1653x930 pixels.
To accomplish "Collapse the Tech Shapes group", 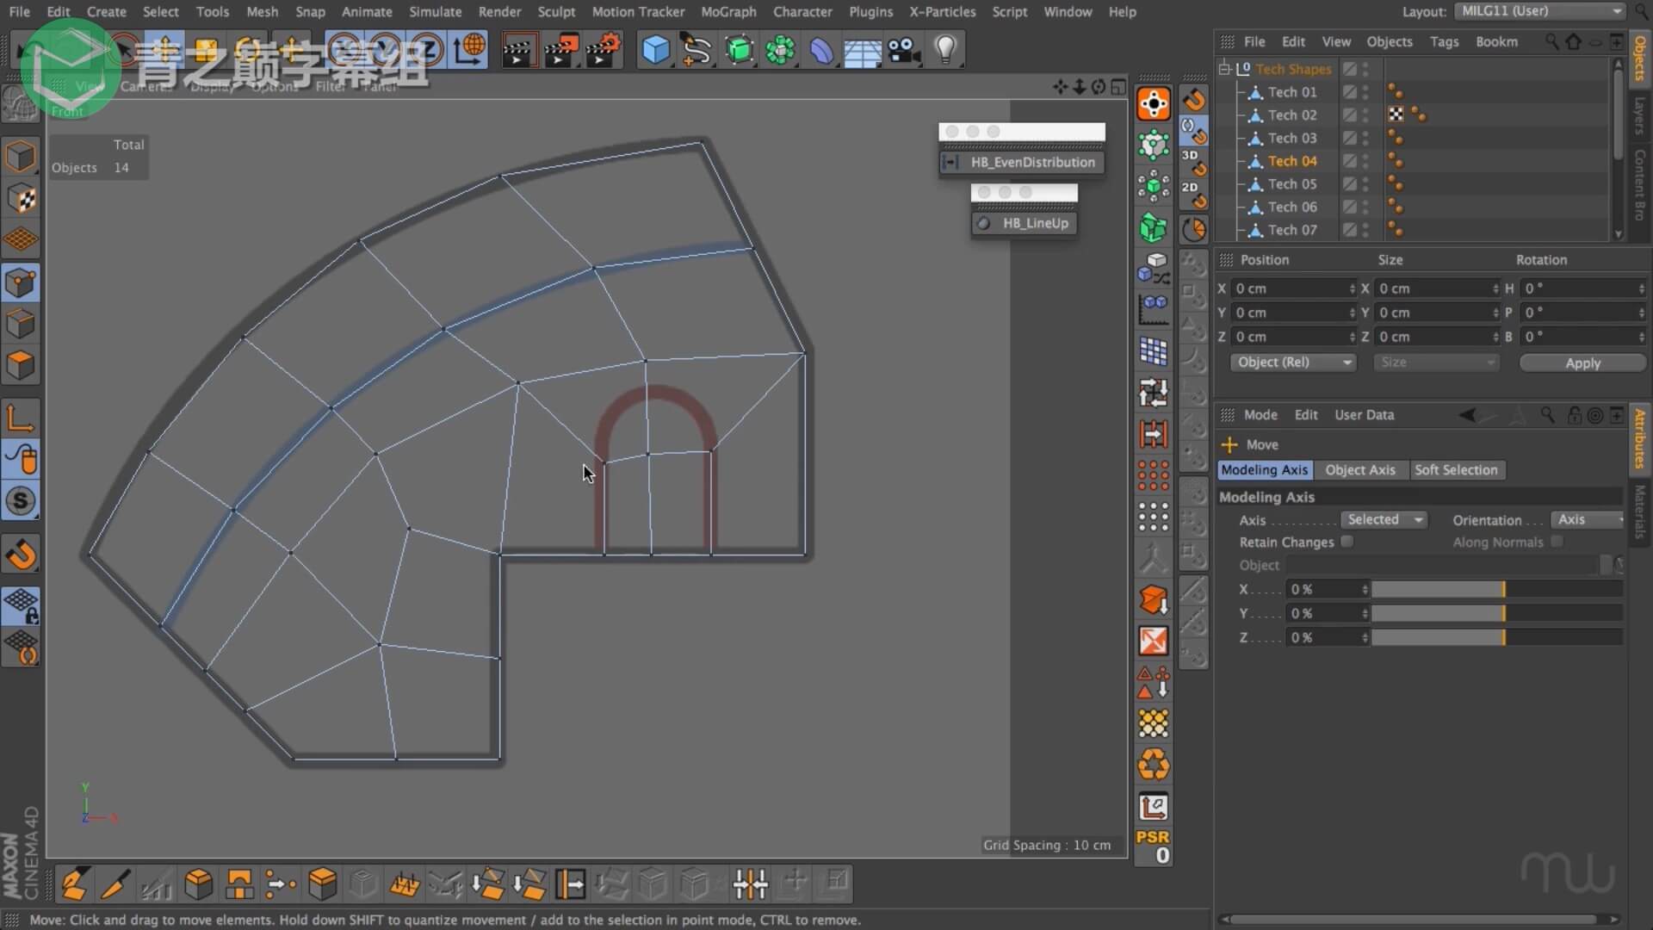I will pos(1224,69).
